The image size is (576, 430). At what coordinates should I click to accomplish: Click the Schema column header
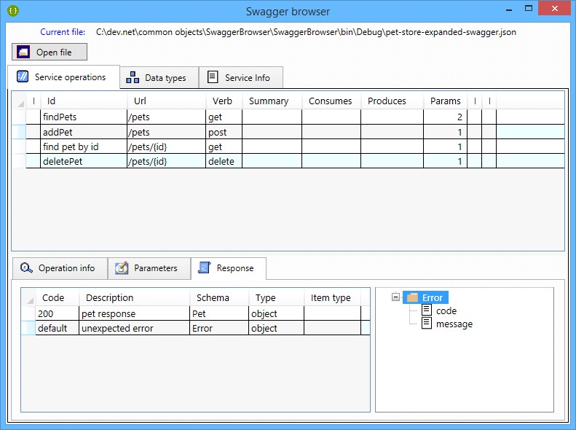219,297
